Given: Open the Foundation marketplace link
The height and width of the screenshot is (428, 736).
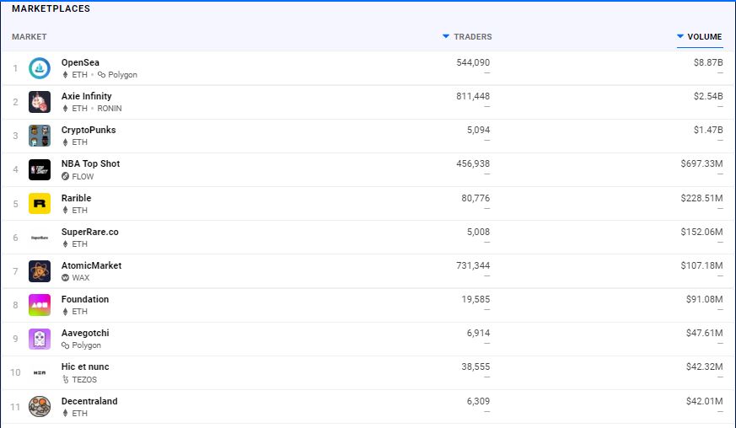Looking at the screenshot, I should click(85, 299).
